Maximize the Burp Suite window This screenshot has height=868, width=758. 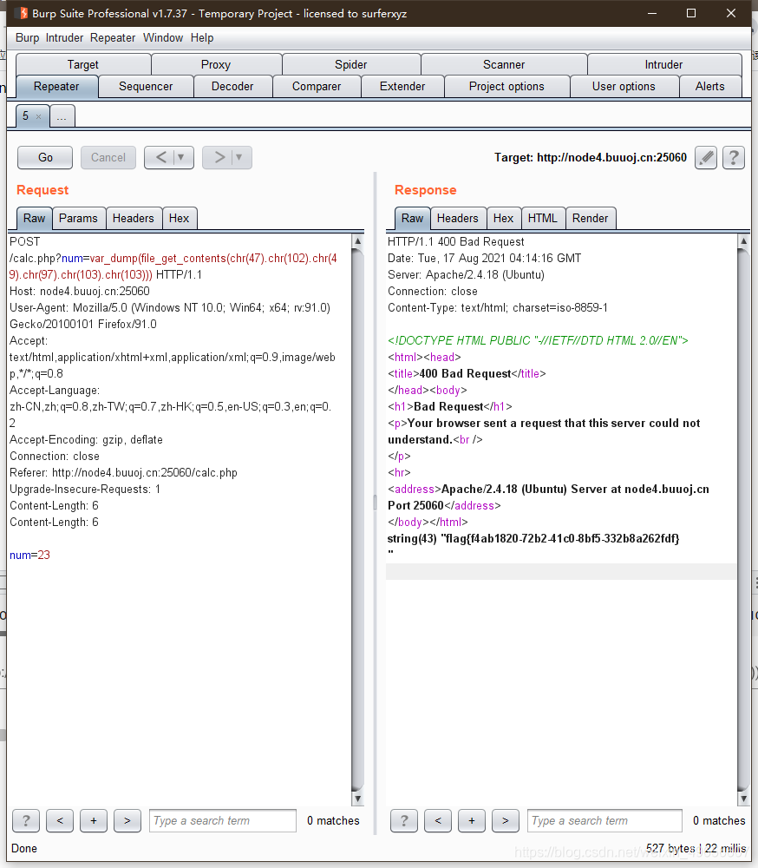[691, 13]
